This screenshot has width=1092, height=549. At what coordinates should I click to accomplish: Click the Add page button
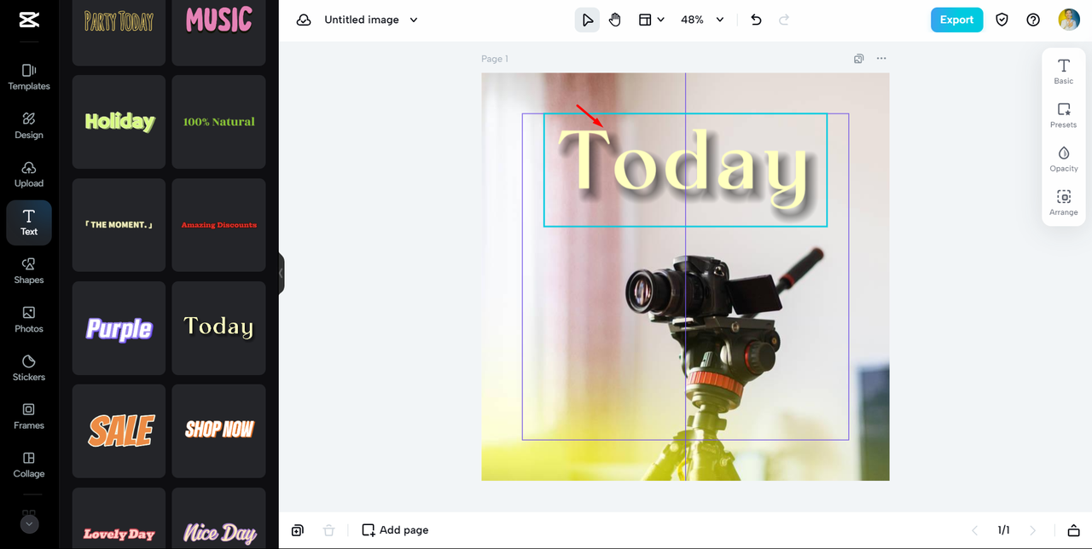click(395, 530)
